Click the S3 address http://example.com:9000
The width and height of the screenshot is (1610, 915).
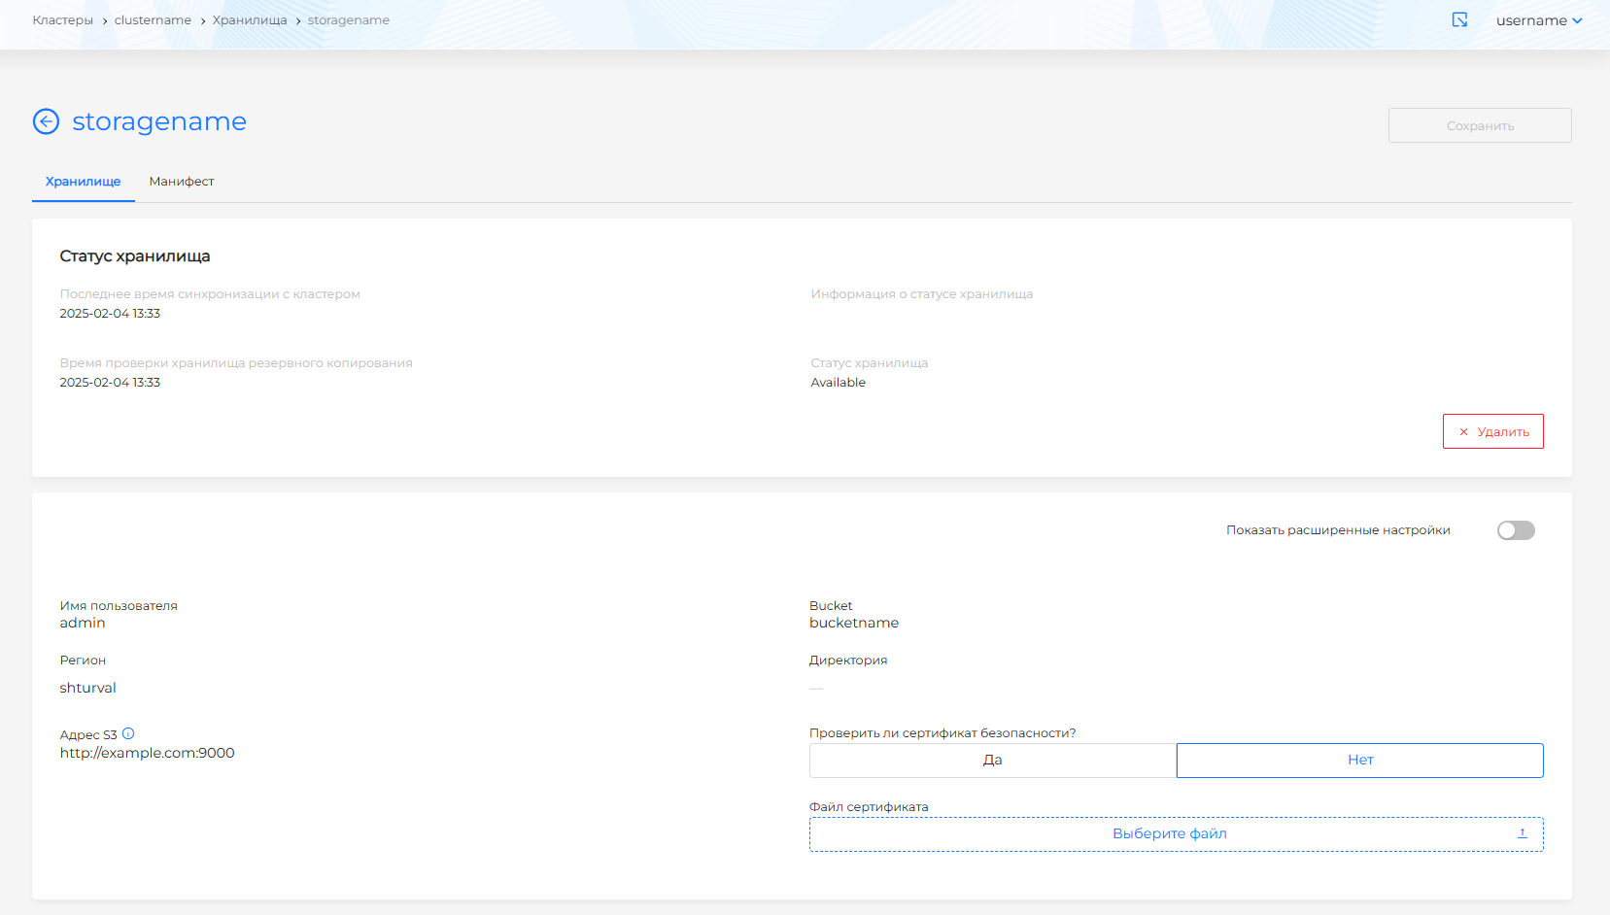coord(148,753)
